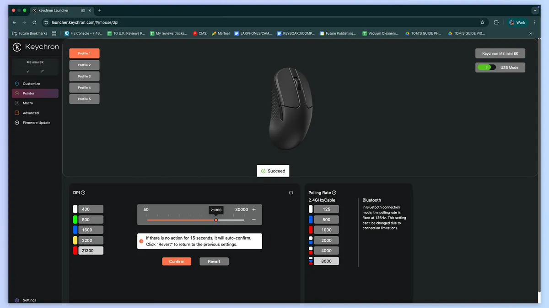The height and width of the screenshot is (308, 549).
Task: Open Settings at sidebar bottom
Action: [x=26, y=300]
